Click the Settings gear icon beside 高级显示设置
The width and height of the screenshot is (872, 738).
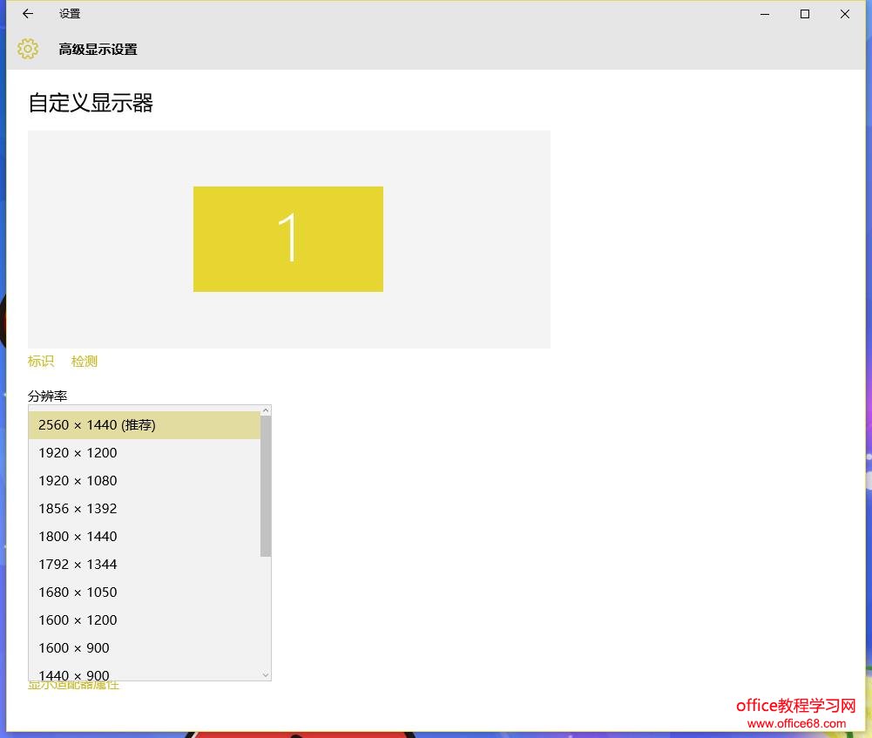pos(28,49)
